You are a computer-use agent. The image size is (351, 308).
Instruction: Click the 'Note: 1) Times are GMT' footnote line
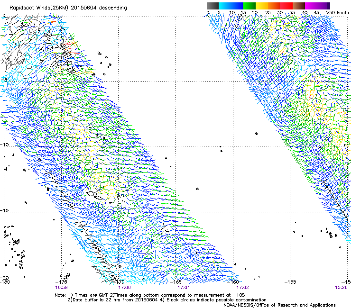(x=150, y=295)
